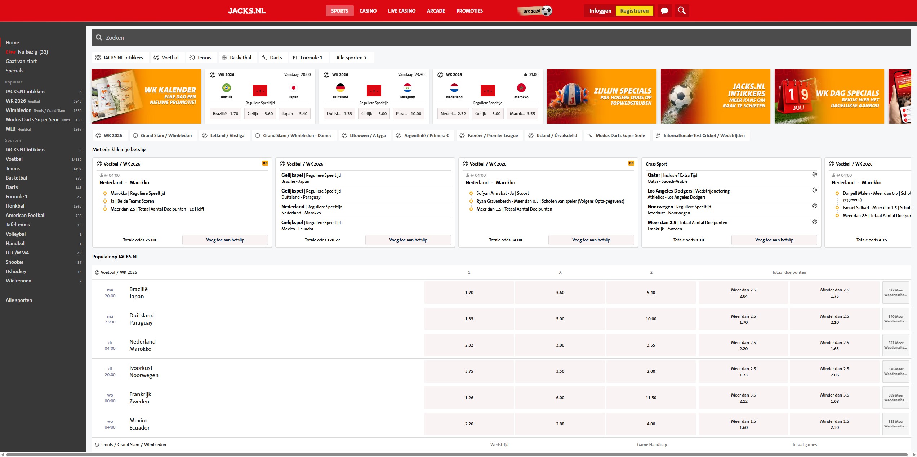Pick Minder dan 3.5 at 1.68 for Frankrijk - Zweden
This screenshot has height=457, width=917.
[x=834, y=398]
